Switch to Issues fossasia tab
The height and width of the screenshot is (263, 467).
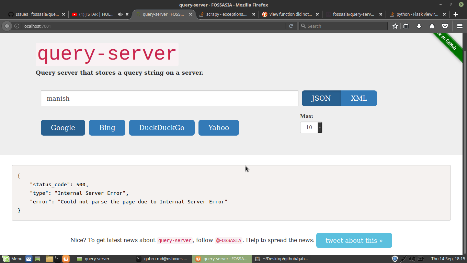[37, 14]
